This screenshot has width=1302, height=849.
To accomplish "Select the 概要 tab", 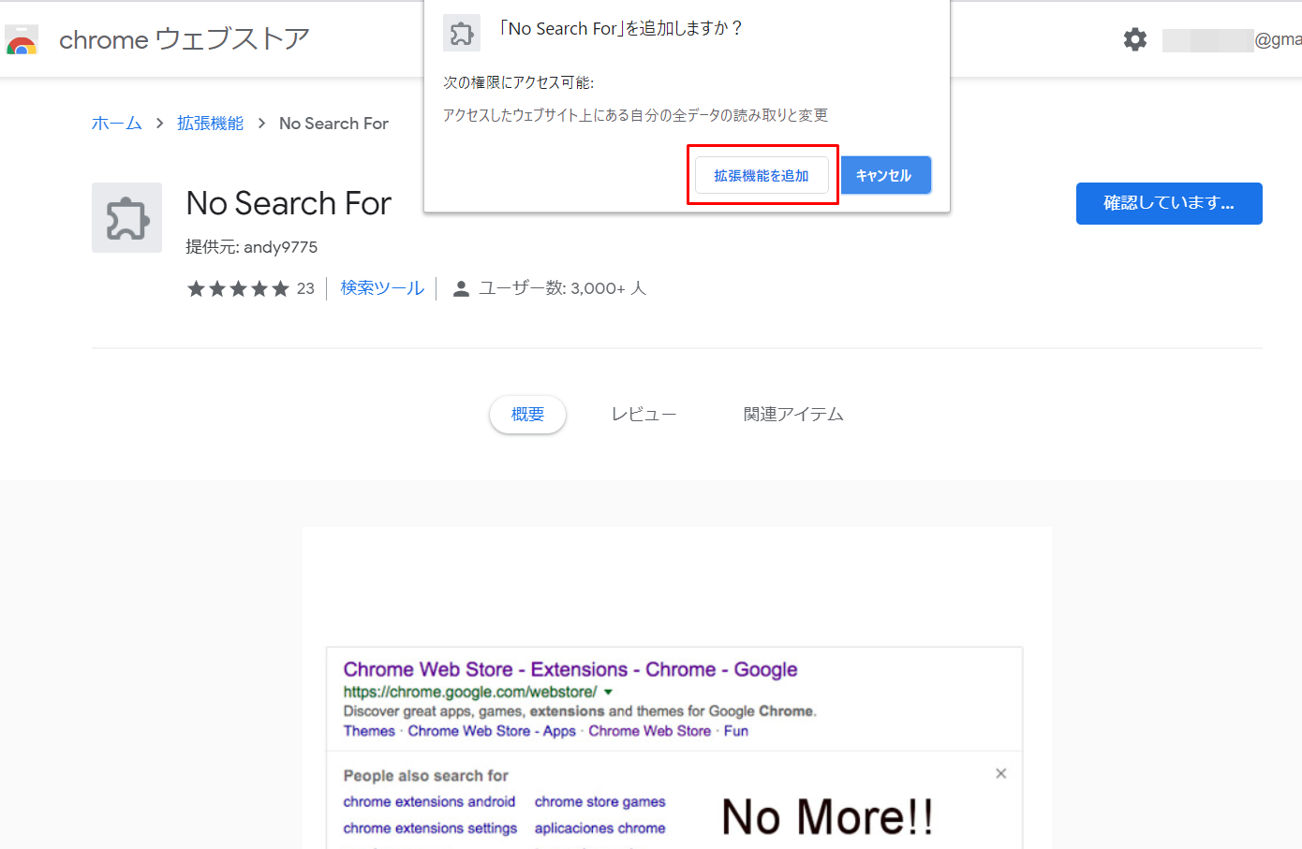I will point(527,415).
